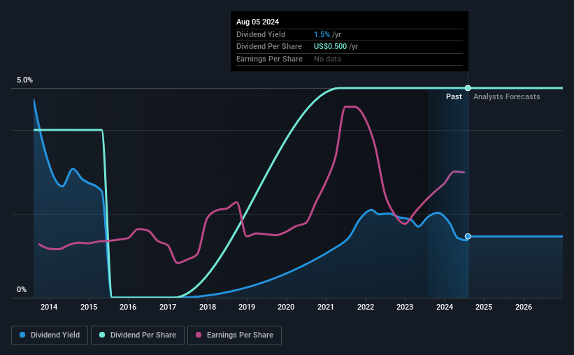Screen dimensions: 574x355
Task: Toggle the Earnings Per Share legend button
Action: [x=234, y=335]
